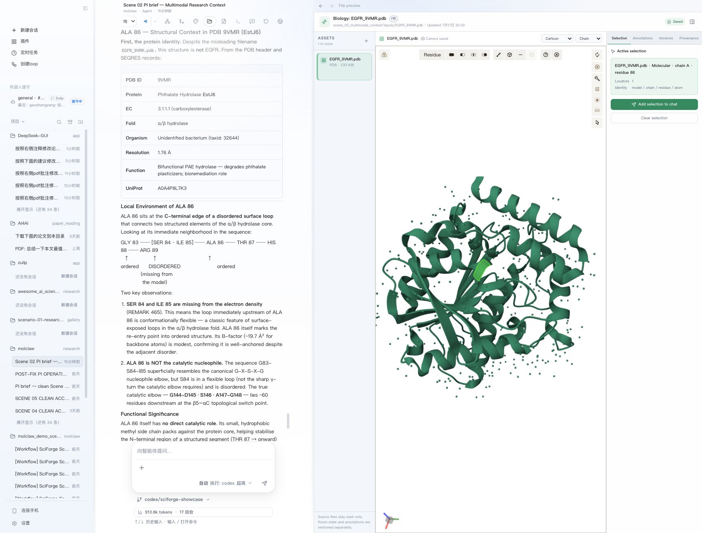Click the chat input field 向智能体提问
The height and width of the screenshot is (533, 702).
[x=203, y=451]
